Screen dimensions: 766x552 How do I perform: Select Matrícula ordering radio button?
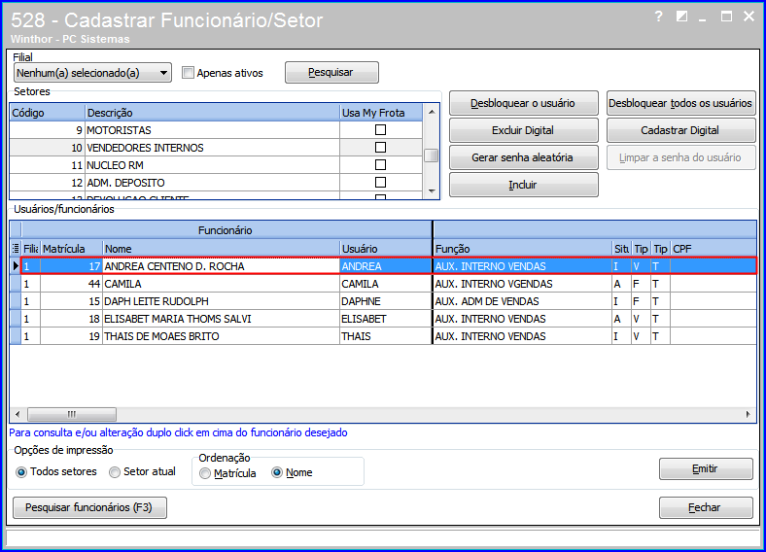(205, 473)
